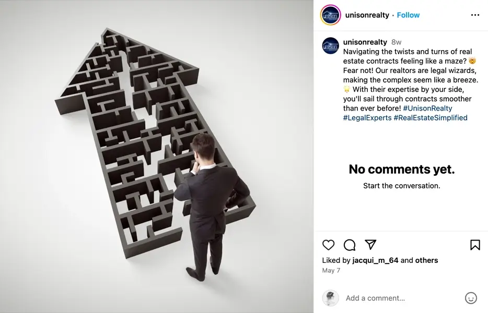Open the three-dot more options menu

[475, 15]
